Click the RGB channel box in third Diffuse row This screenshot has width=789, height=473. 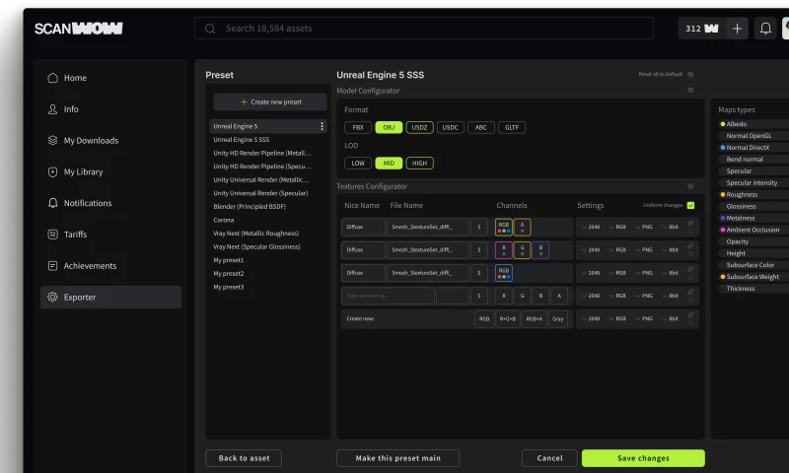(504, 273)
